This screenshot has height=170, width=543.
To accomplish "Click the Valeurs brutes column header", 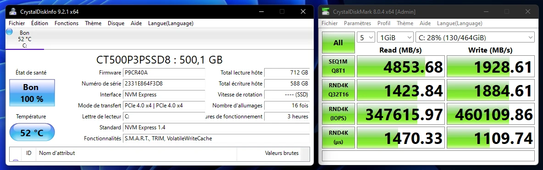I will click(269, 153).
